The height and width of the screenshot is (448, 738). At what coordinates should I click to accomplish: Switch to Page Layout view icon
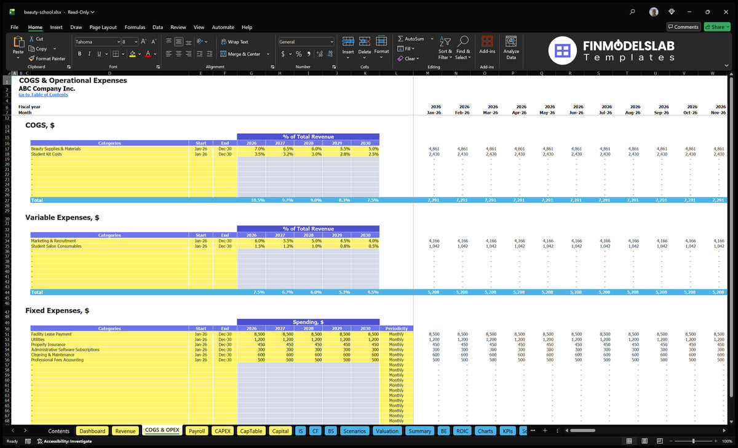coord(645,441)
